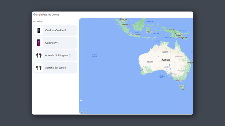Click the Perth city marker on map
Viewport: 225px width, 126px height.
pos(142,69)
